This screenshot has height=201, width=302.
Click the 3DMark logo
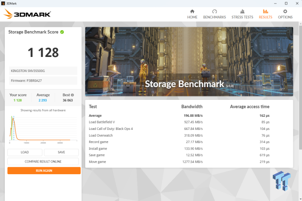(x=27, y=14)
